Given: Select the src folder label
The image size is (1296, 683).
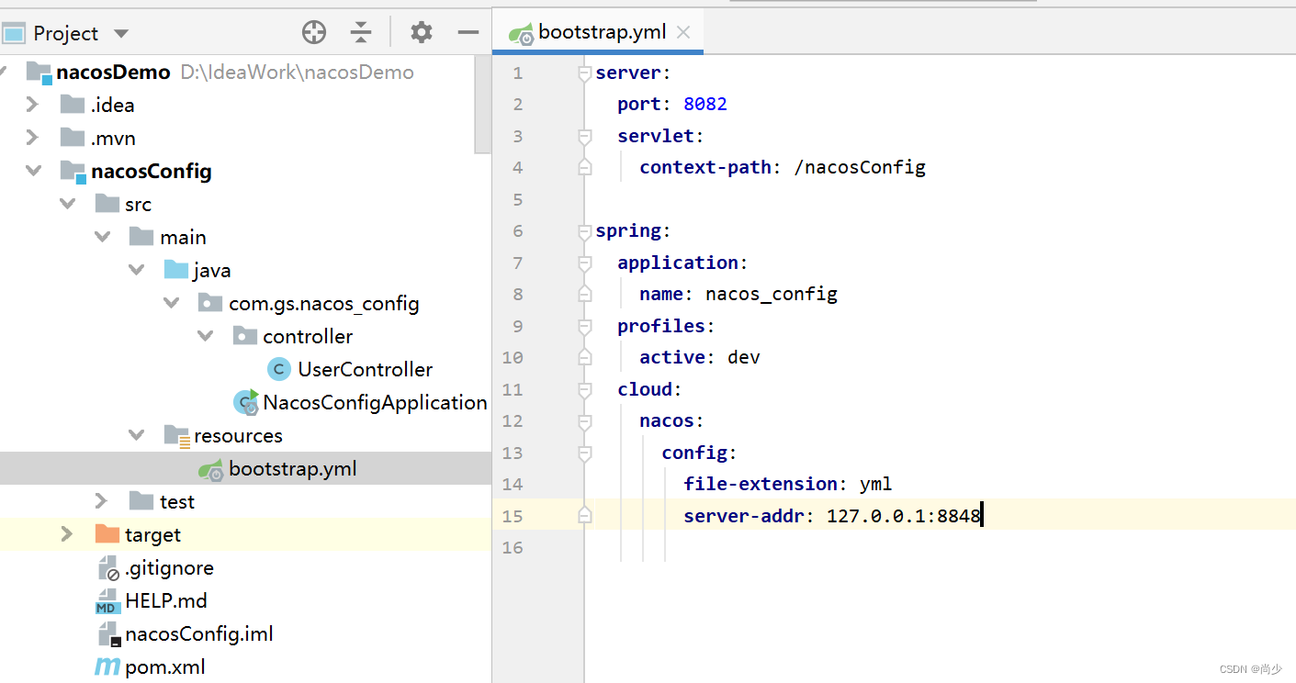Looking at the screenshot, I should (x=138, y=204).
